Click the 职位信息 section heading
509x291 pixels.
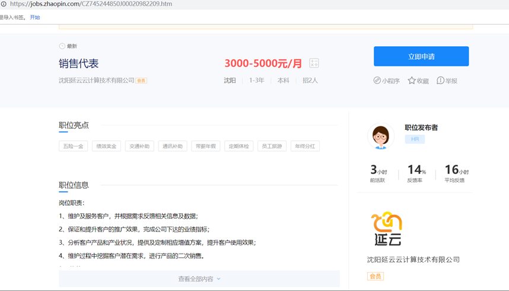pos(74,185)
